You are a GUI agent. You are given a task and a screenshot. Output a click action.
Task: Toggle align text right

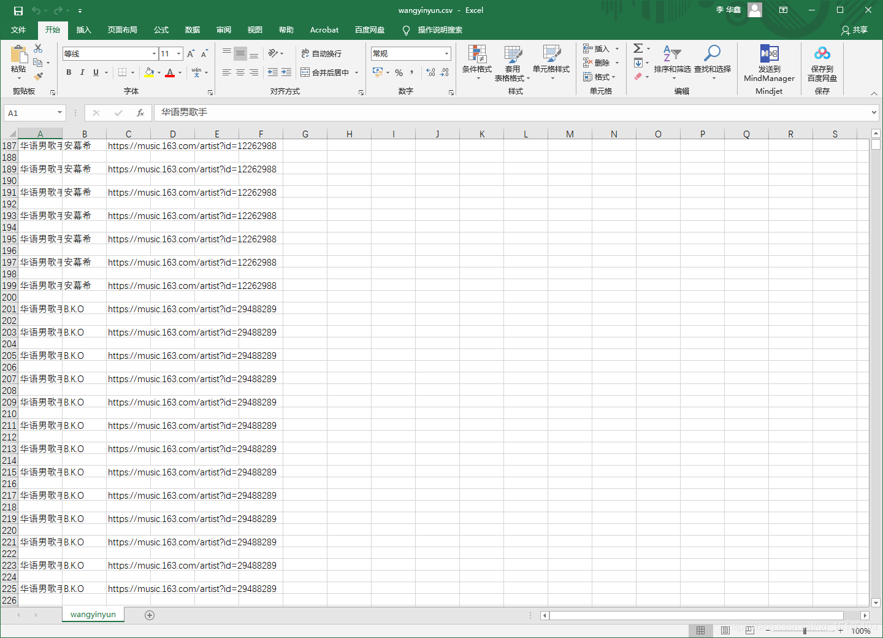pos(254,72)
